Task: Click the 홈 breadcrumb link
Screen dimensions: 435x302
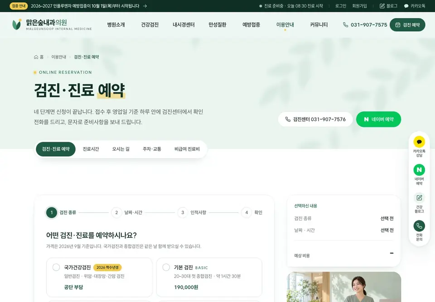Action: (x=39, y=57)
